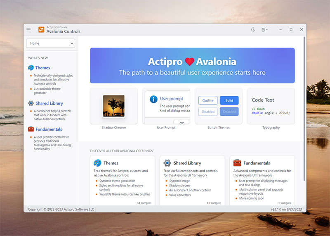This screenshot has width=330, height=236.
Task: Click the Shared Library card gear icon
Action: pos(167,163)
